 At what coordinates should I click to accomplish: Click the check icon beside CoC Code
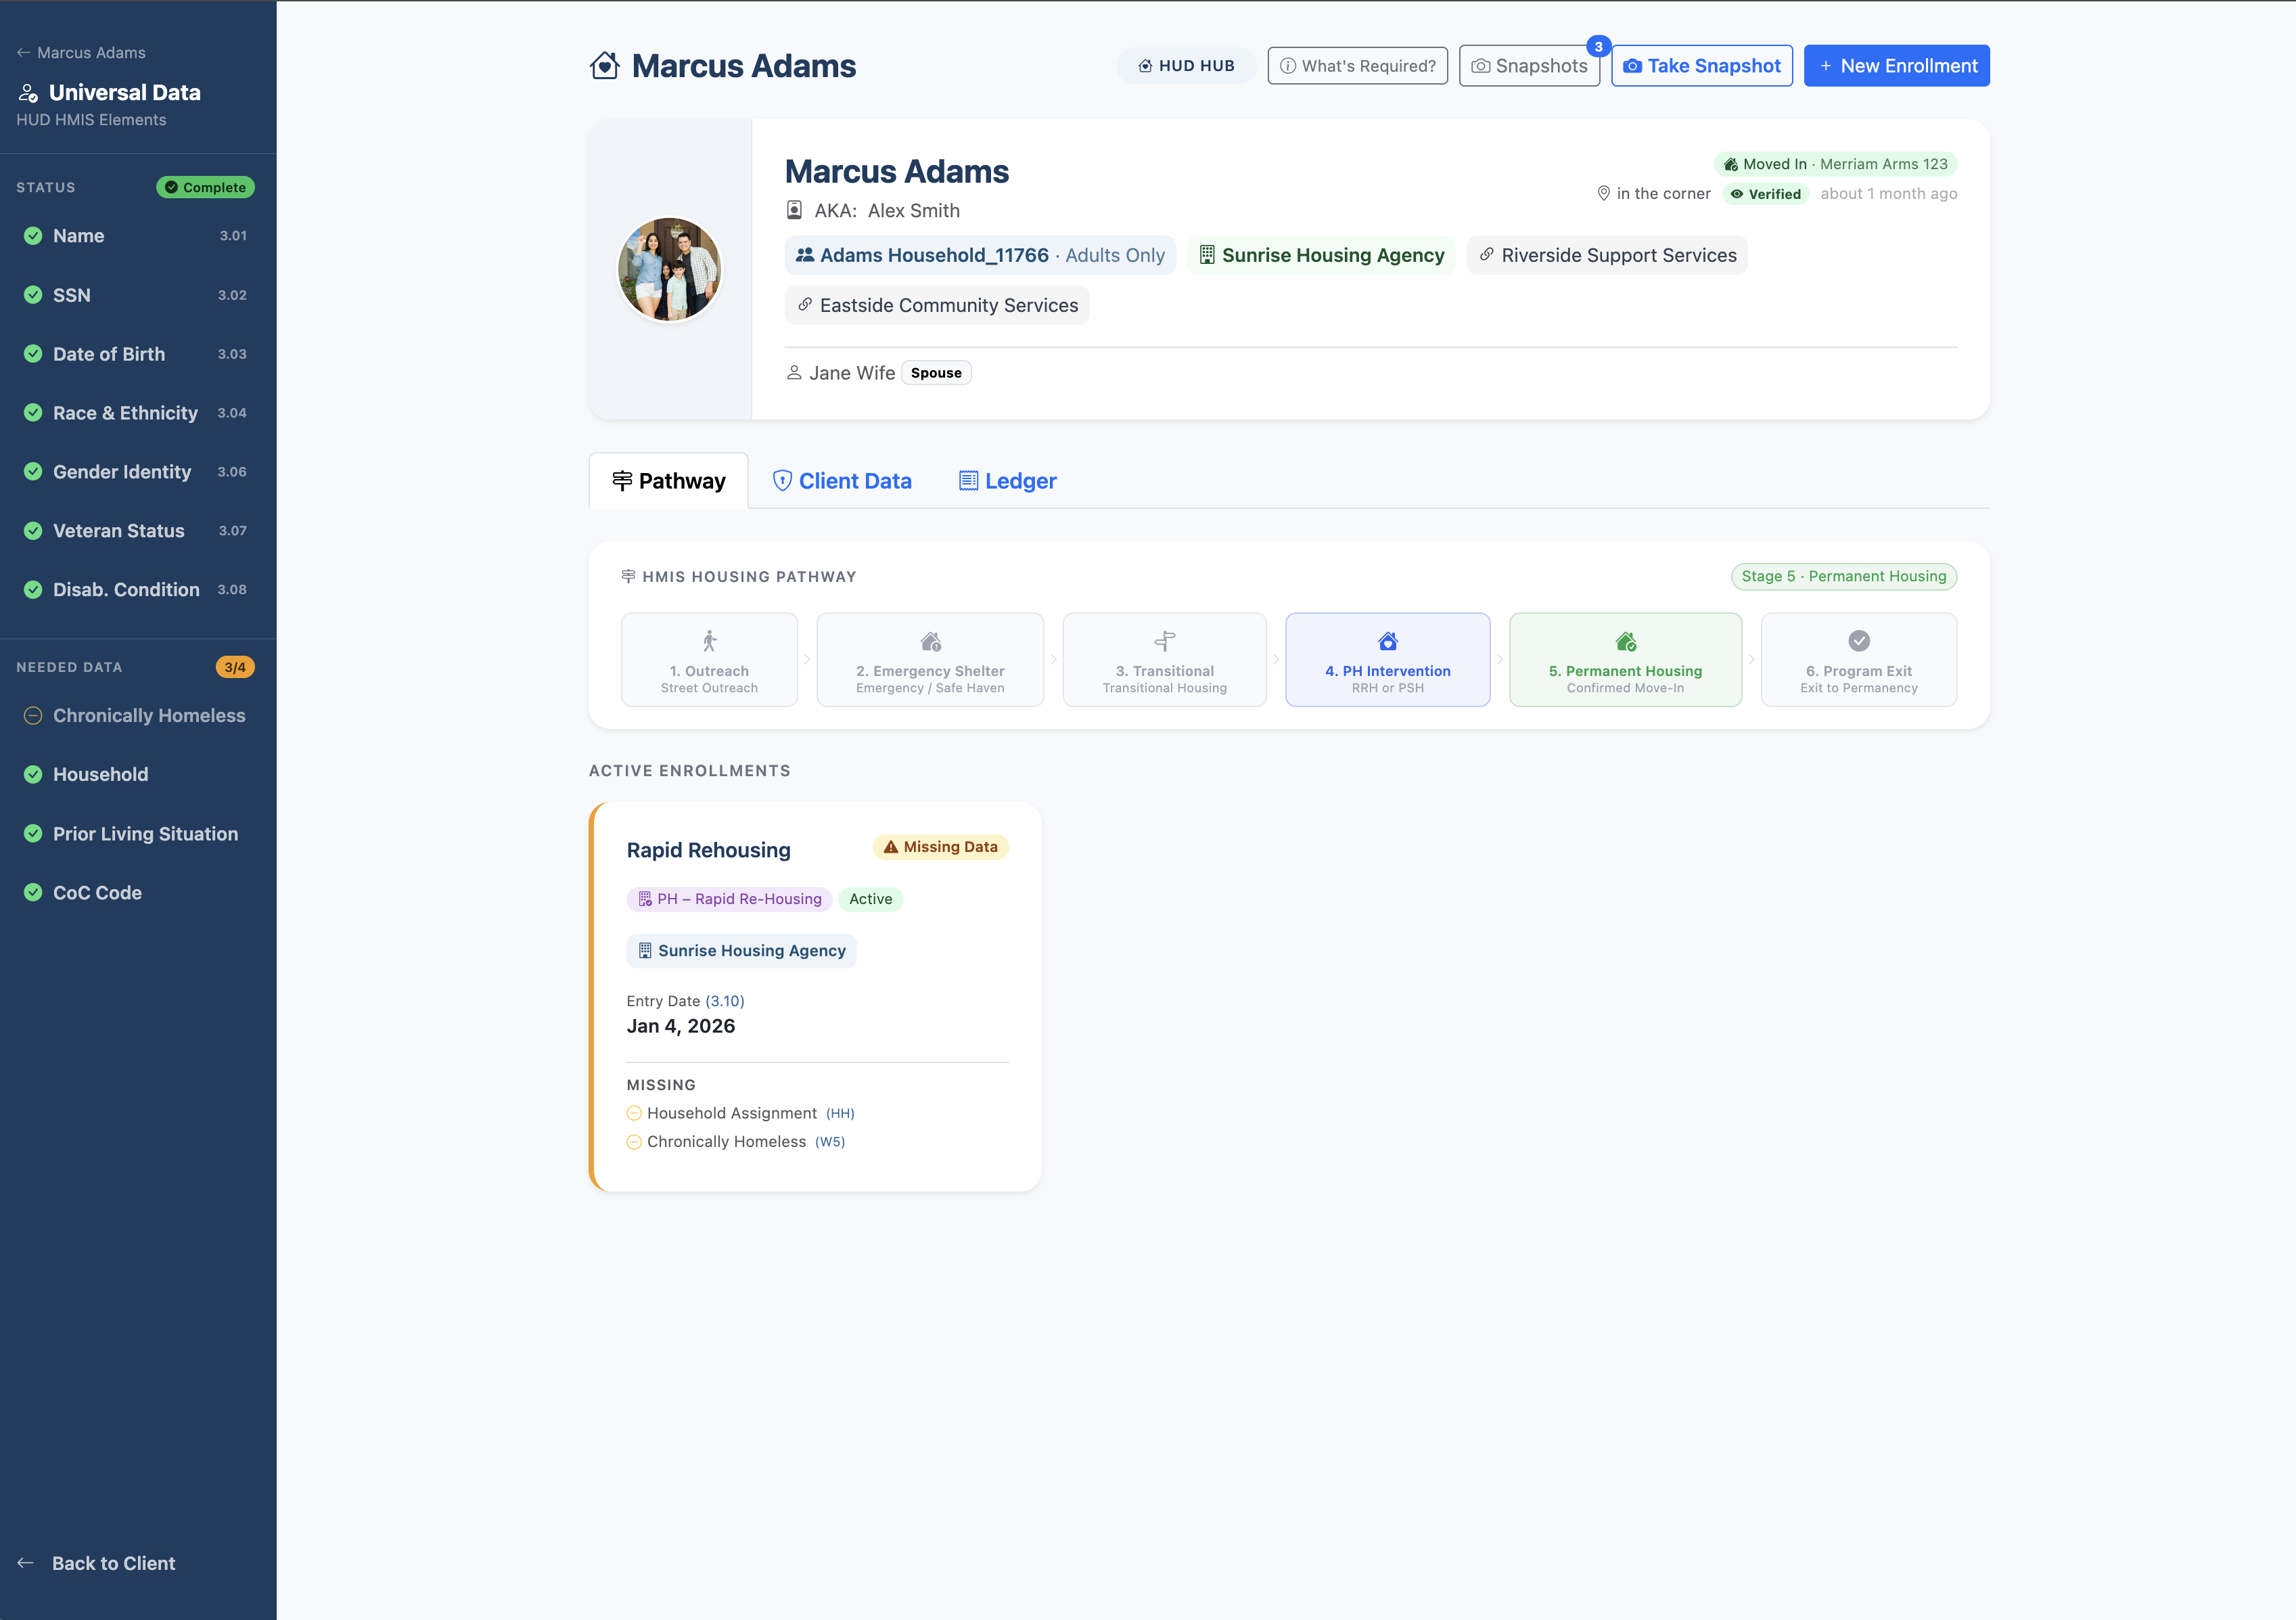[x=33, y=893]
